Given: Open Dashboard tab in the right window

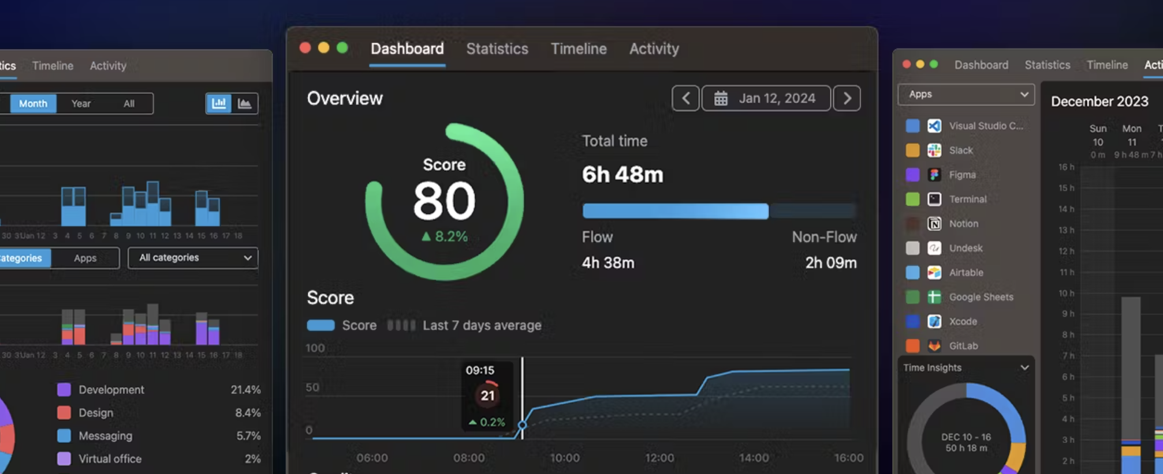Looking at the screenshot, I should [981, 65].
